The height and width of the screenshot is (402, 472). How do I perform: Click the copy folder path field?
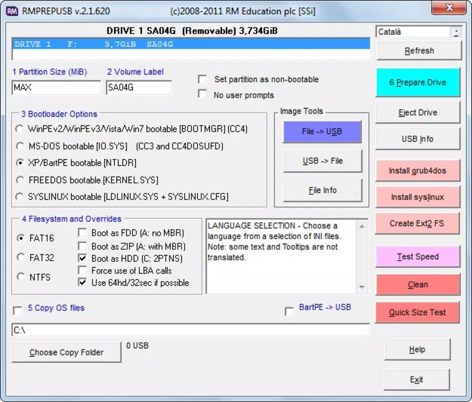(191, 330)
